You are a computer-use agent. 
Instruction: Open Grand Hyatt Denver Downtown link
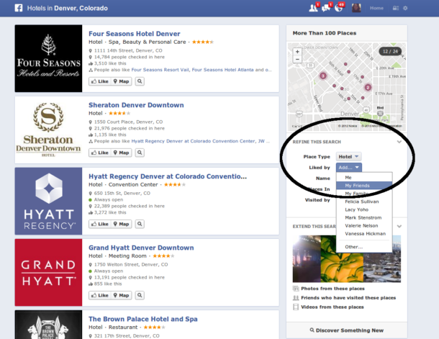[141, 248]
